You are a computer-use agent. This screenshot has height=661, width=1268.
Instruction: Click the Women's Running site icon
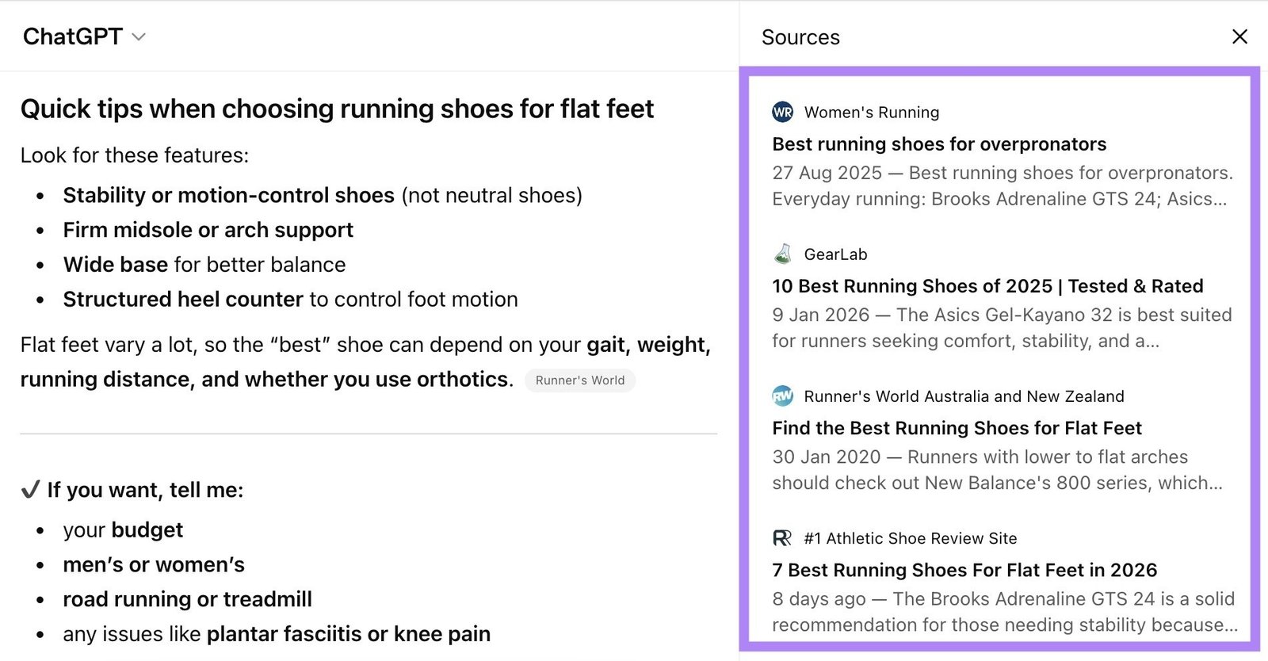pyautogui.click(x=782, y=112)
